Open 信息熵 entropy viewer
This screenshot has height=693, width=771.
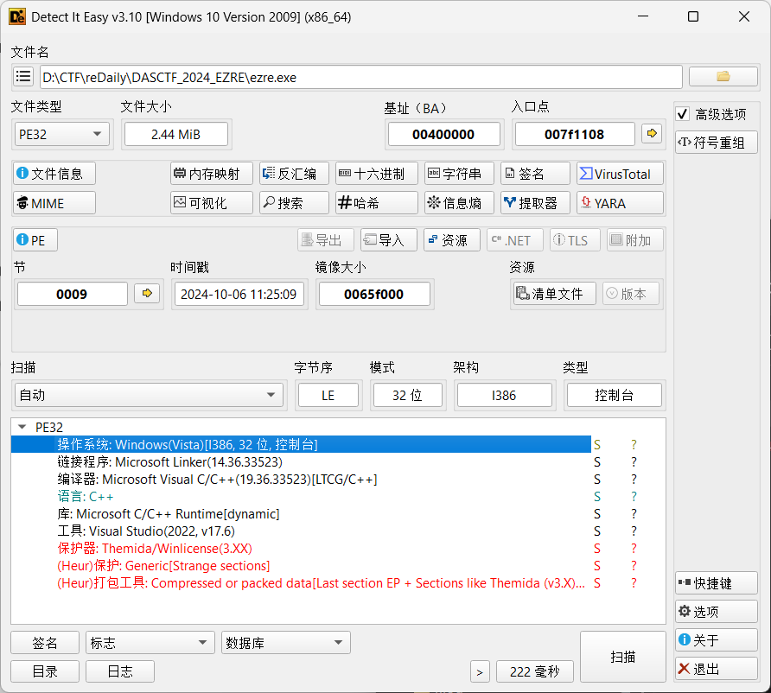coord(459,203)
